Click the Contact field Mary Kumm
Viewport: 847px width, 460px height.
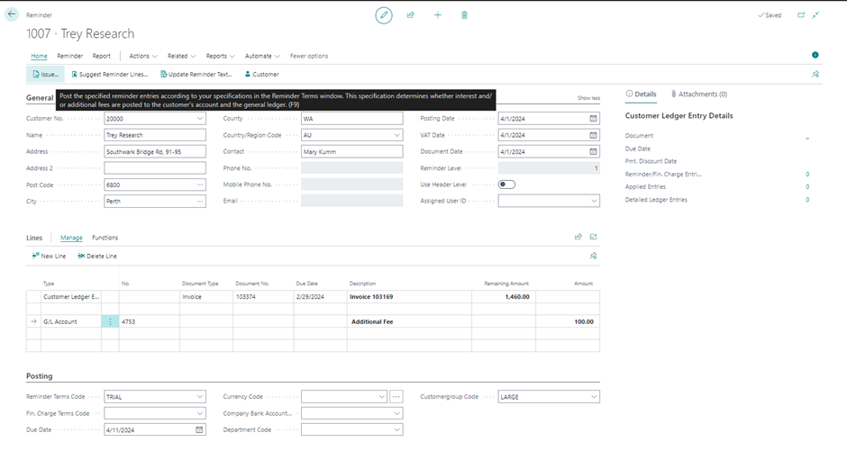click(x=351, y=152)
